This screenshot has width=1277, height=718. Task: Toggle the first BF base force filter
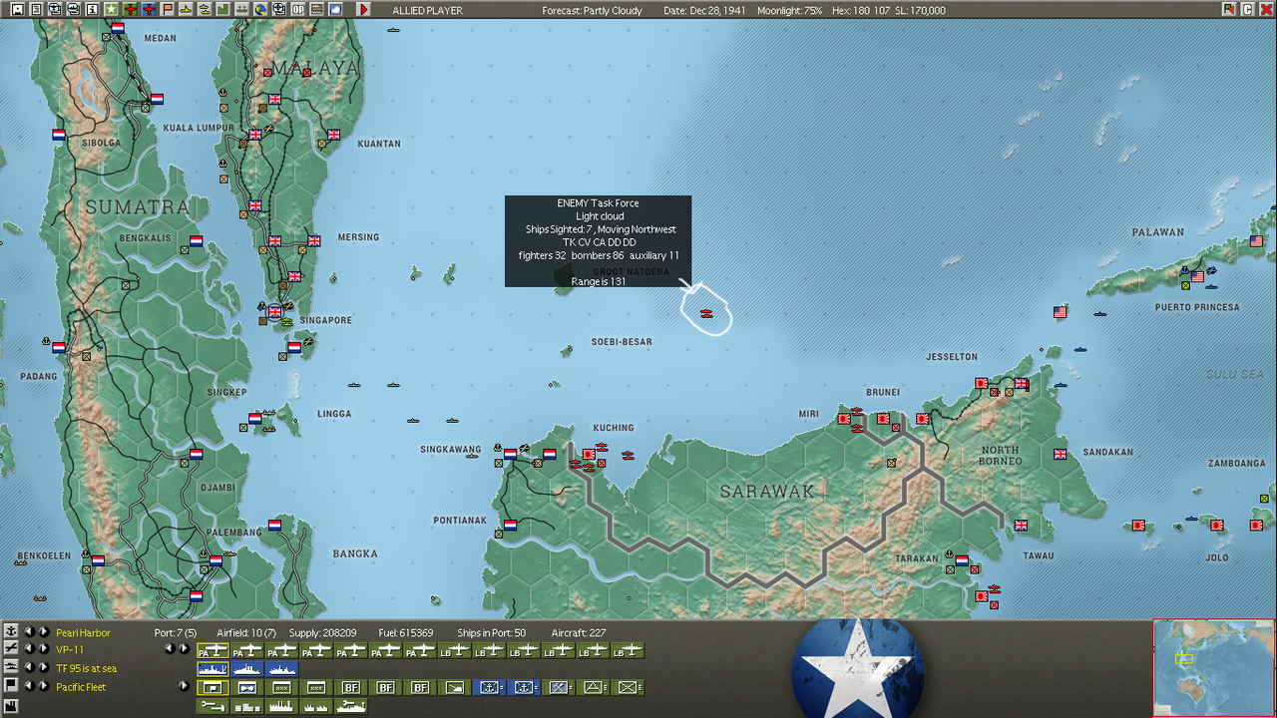tap(351, 687)
